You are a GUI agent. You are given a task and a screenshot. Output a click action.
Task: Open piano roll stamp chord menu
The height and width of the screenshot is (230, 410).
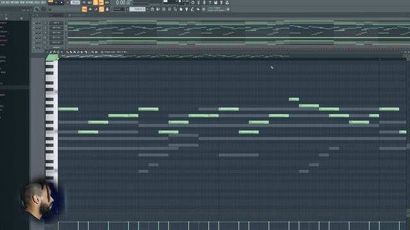[58, 52]
